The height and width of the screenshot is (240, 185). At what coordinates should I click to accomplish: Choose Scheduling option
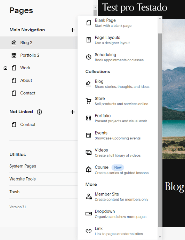pos(118,57)
